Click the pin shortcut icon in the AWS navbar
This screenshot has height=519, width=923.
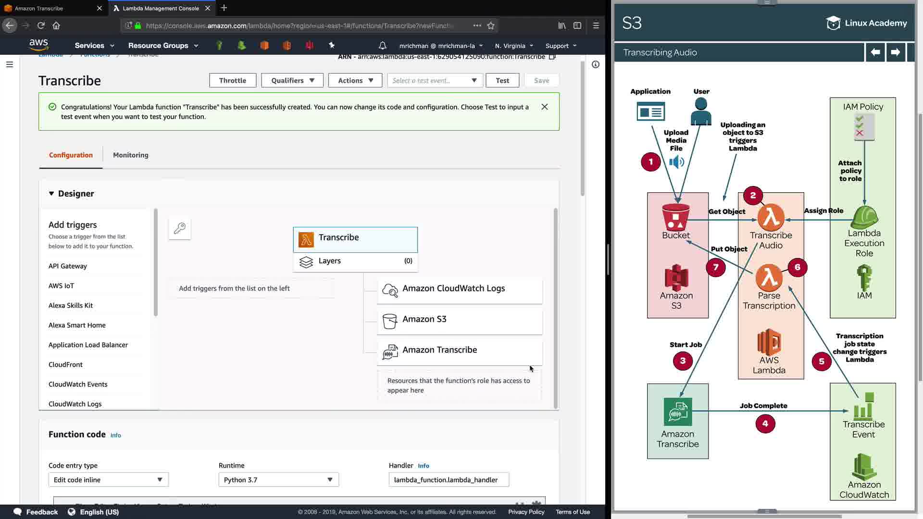click(x=331, y=45)
